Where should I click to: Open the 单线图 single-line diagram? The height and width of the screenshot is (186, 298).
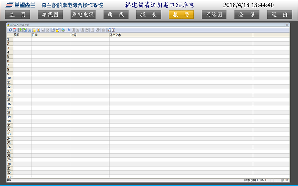click(50, 15)
